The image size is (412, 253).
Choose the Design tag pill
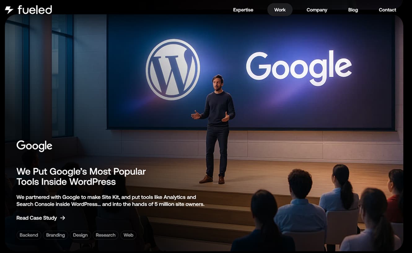pyautogui.click(x=80, y=235)
